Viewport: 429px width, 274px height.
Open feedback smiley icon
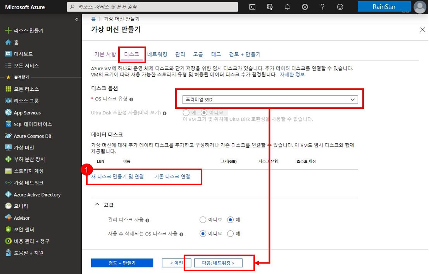coord(340,7)
